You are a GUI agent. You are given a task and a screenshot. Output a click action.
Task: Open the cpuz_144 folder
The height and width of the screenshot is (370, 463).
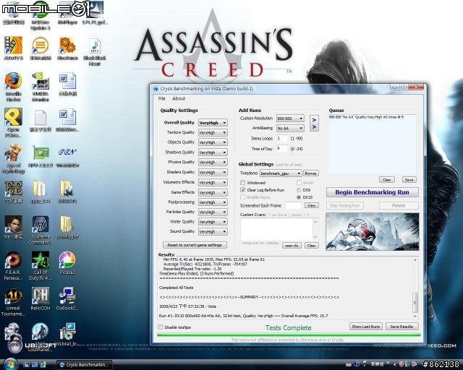41,192
